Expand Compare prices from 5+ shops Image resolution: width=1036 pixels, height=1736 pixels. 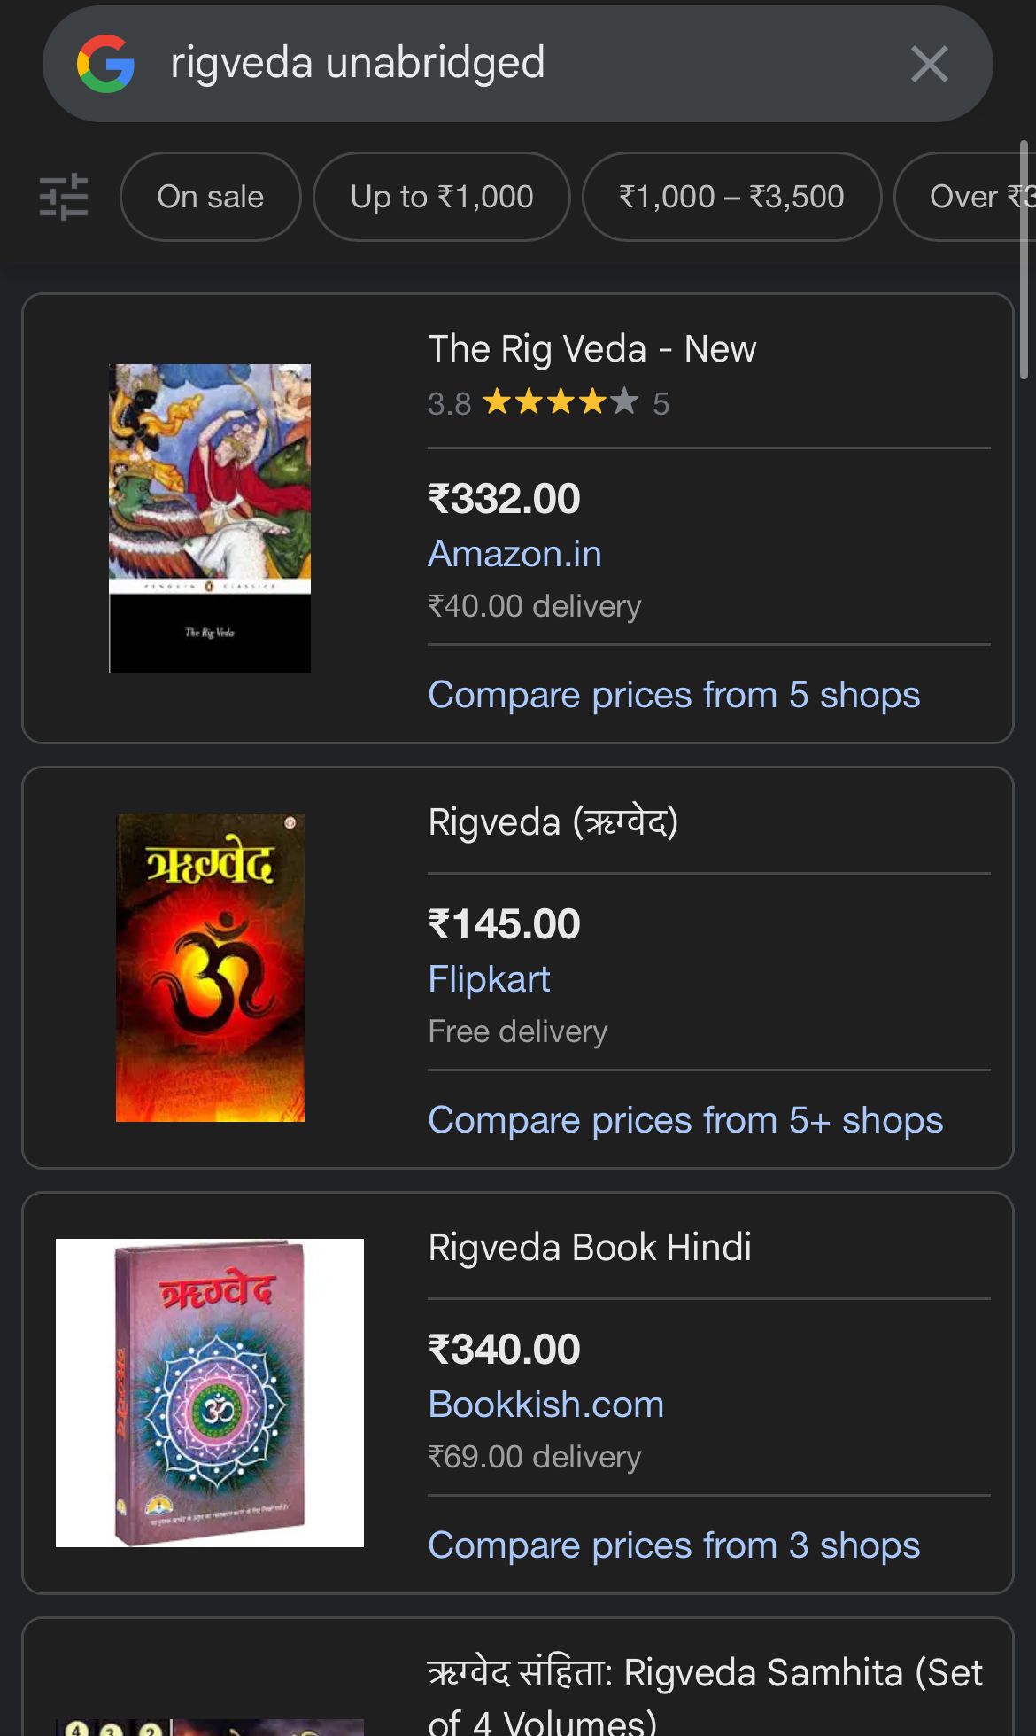coord(684,1120)
